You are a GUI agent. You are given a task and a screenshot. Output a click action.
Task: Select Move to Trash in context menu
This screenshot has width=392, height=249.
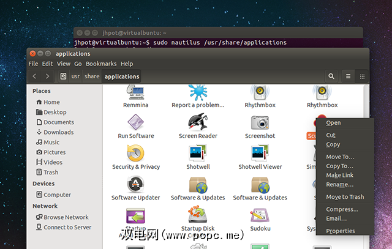pyautogui.click(x=344, y=197)
